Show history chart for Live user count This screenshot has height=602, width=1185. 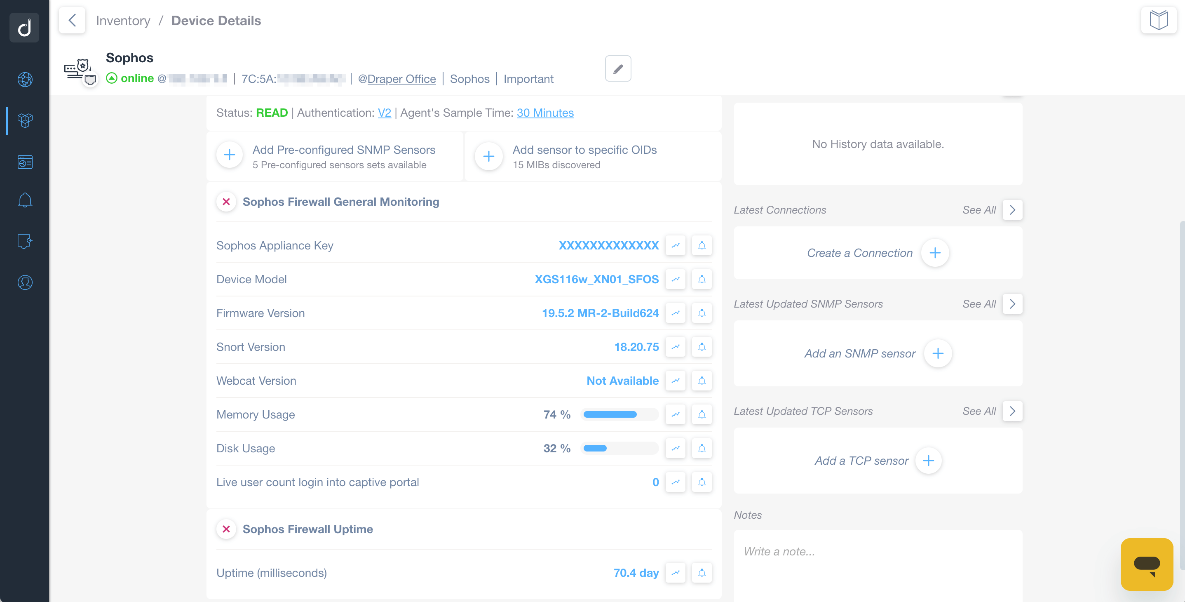coord(675,482)
